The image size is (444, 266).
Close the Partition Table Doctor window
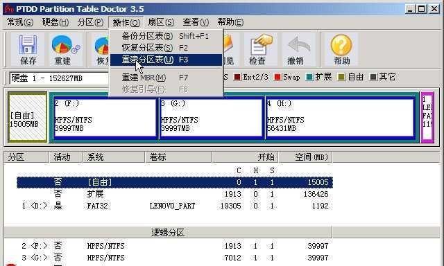(x=434, y=9)
